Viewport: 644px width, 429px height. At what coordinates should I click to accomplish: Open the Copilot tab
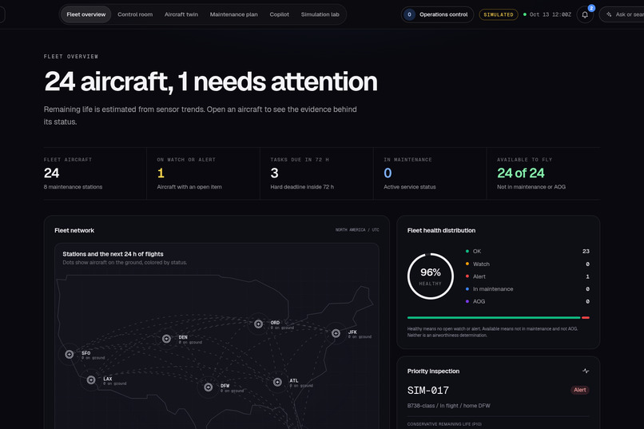[280, 14]
